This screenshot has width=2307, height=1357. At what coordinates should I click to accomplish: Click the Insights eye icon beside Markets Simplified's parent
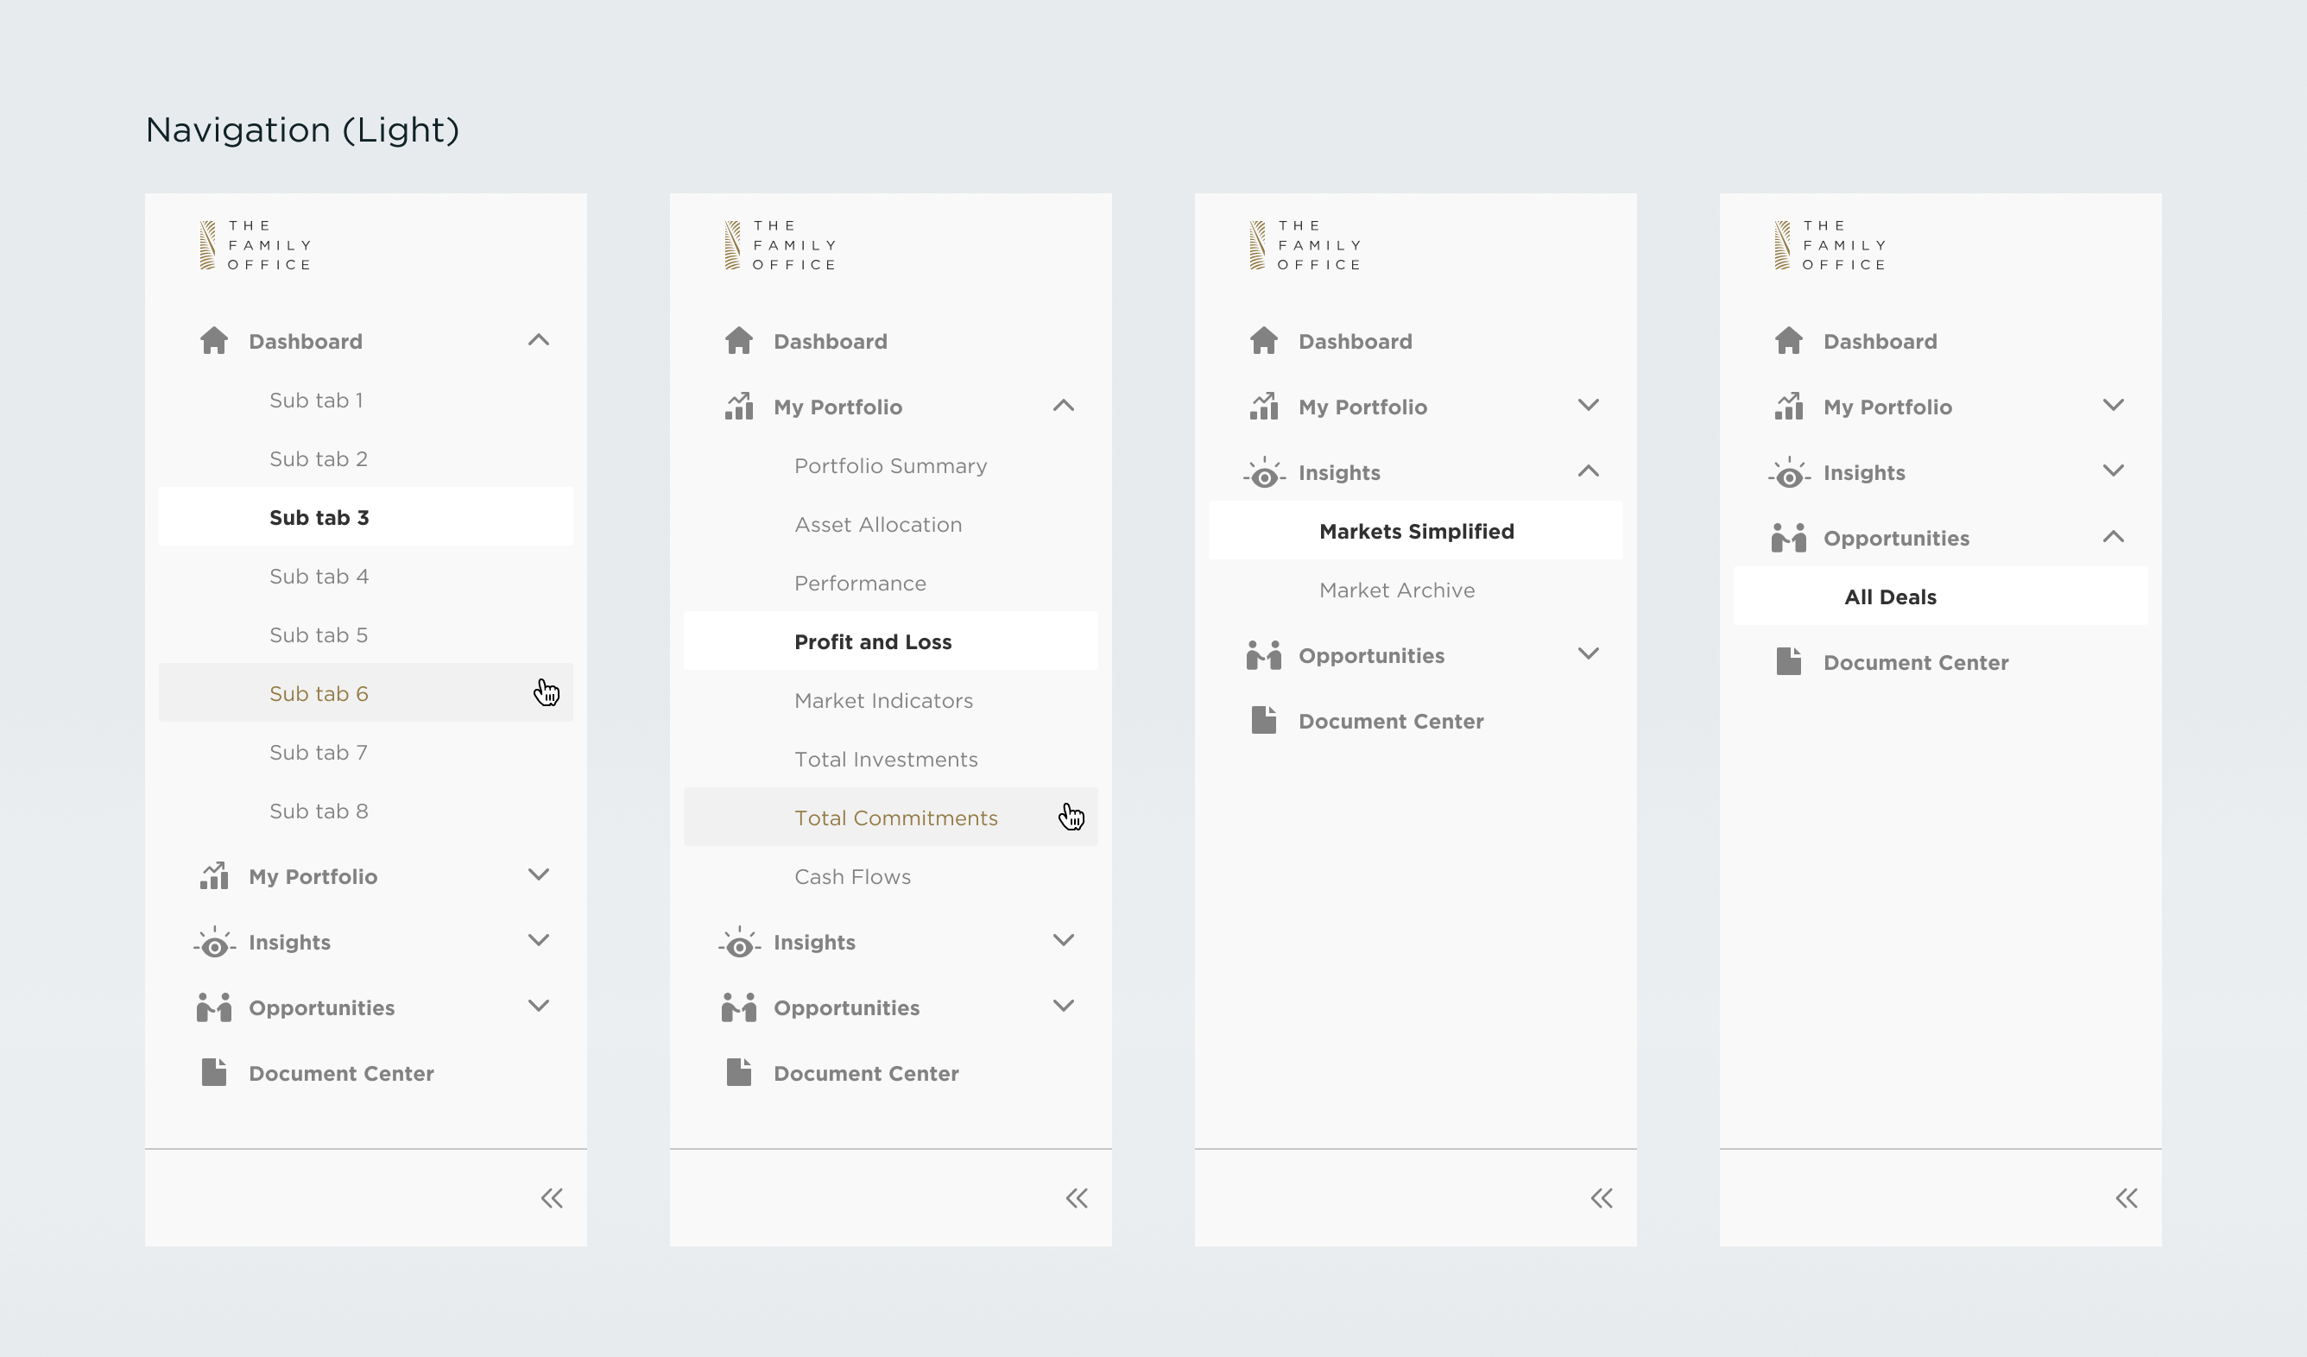(1264, 473)
